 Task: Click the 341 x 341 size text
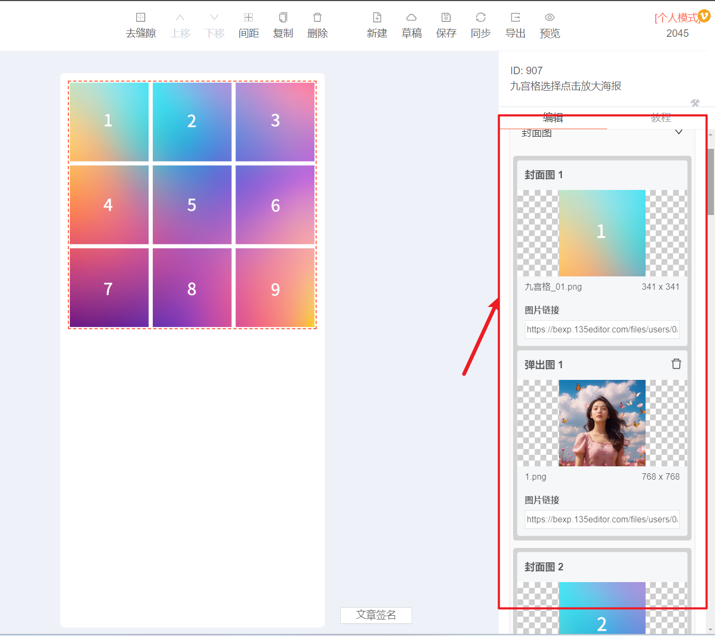tap(661, 287)
